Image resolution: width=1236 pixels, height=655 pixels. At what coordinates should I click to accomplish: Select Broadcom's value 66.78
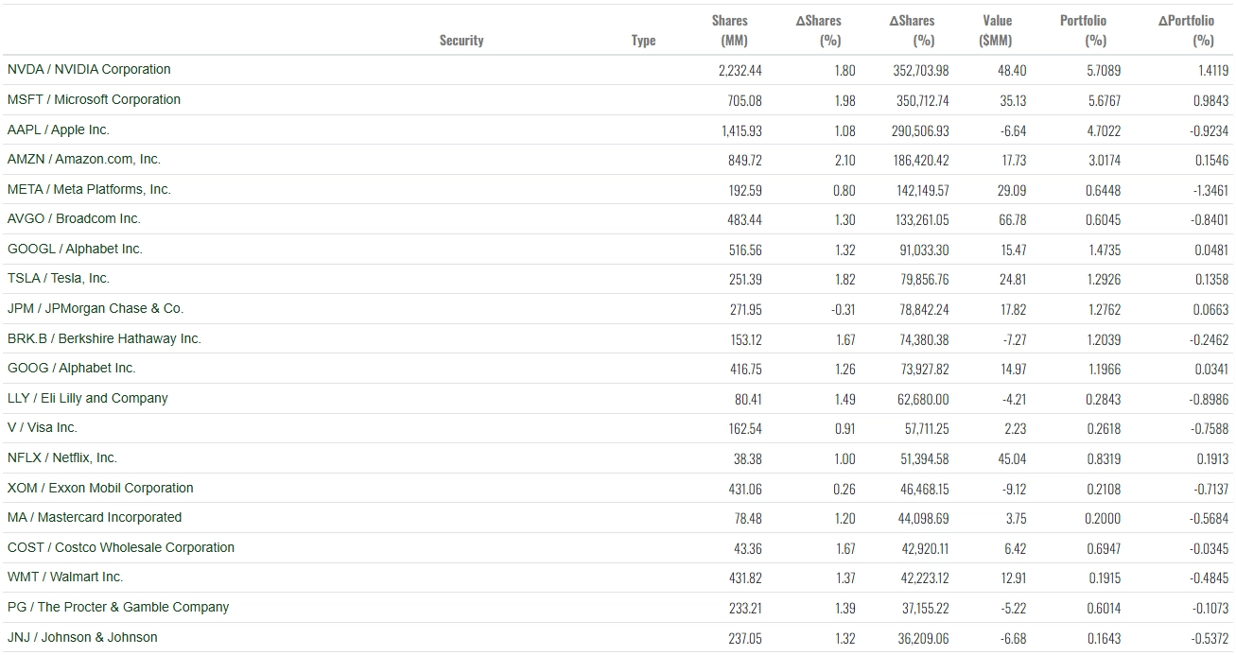click(x=1012, y=220)
